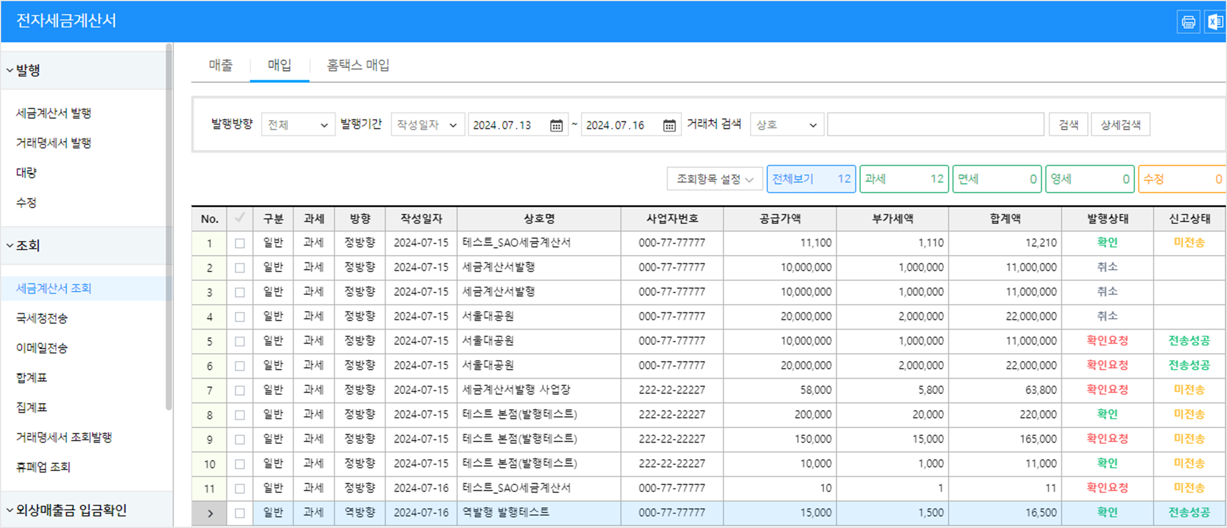Switch to the 홈택스 매입 tab
Image resolution: width=1227 pixels, height=528 pixels.
click(358, 66)
